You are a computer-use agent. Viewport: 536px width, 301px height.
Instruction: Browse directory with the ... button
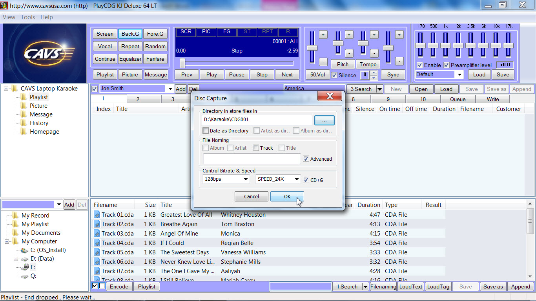pos(325,120)
